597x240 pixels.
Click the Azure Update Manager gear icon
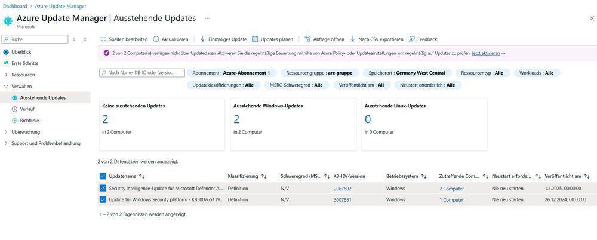coord(8,20)
